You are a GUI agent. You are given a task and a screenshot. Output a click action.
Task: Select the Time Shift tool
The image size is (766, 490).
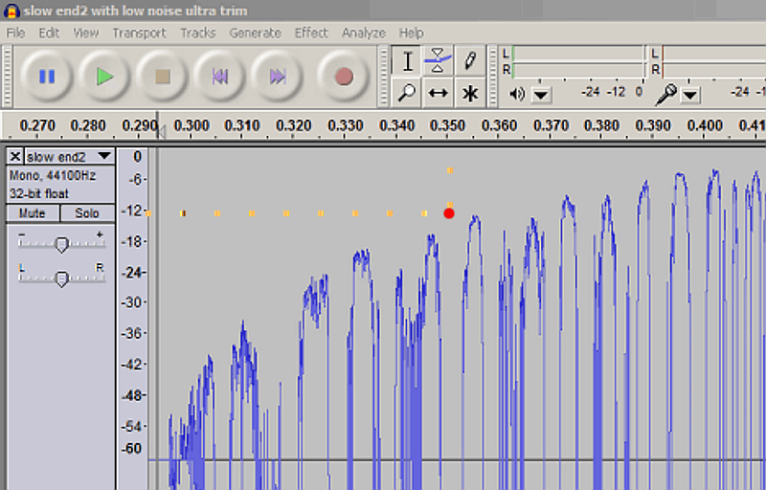coord(438,92)
